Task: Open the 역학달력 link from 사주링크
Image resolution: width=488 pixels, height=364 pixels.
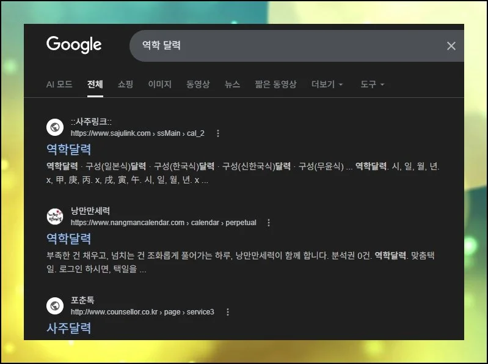Action: tap(69, 149)
